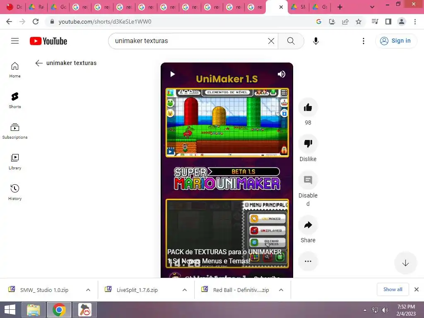The width and height of the screenshot is (424, 318).
Task: Open the hammer app in the taskbar
Action: pyautogui.click(x=85, y=310)
